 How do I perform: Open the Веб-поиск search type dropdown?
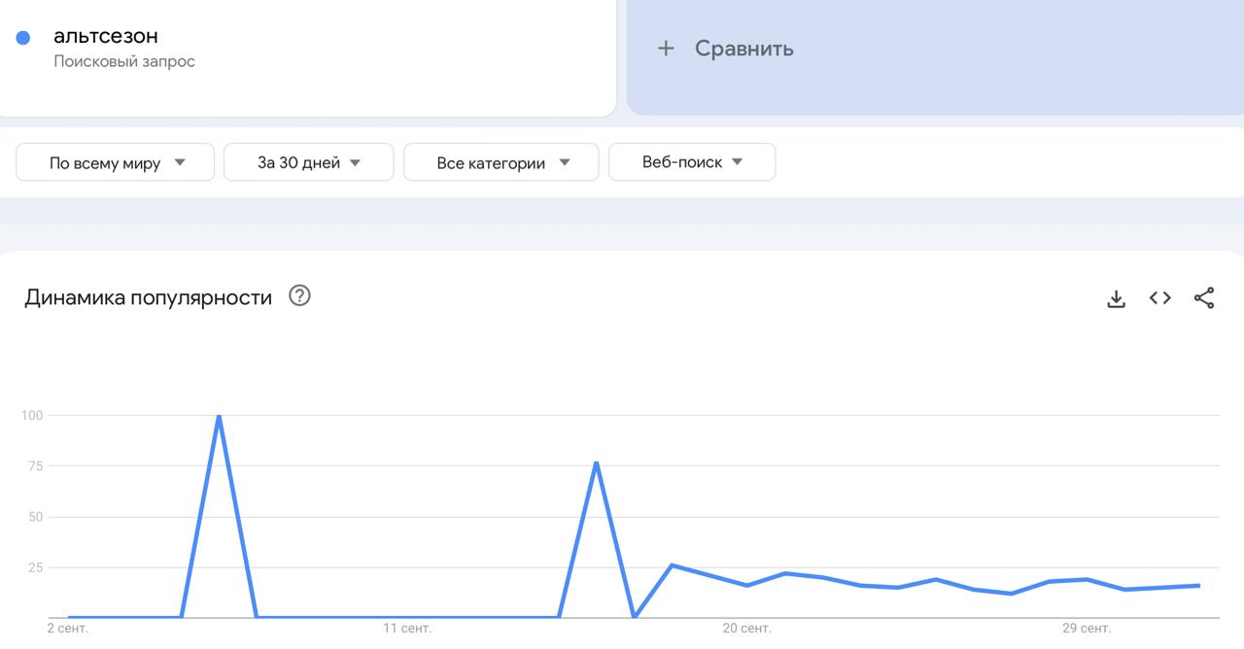[x=691, y=162]
